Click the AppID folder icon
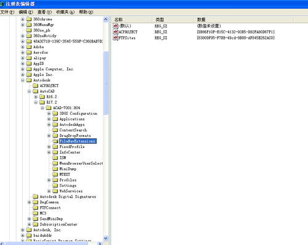This screenshot has width=308, height=245. [x=29, y=64]
